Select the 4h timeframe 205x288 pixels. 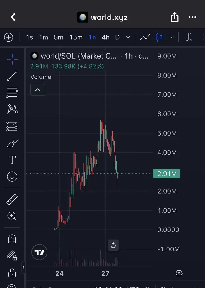[x=106, y=37]
